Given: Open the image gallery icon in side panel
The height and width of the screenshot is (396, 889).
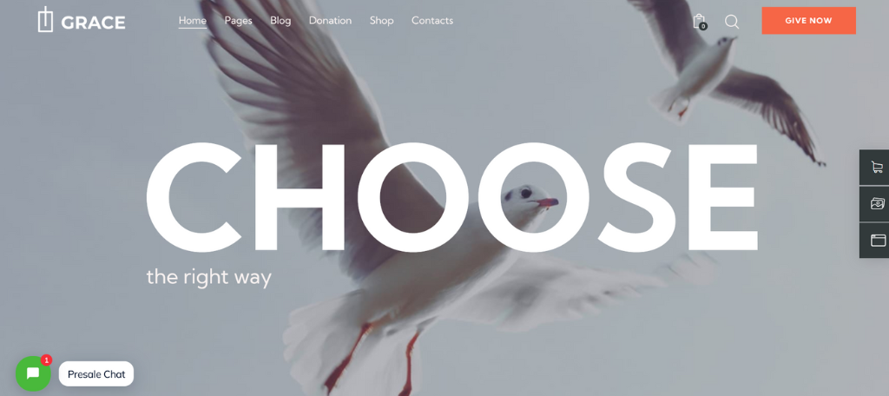Looking at the screenshot, I should 877,204.
